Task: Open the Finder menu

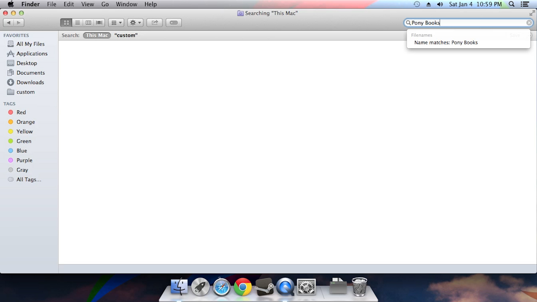Action: pyautogui.click(x=31, y=4)
